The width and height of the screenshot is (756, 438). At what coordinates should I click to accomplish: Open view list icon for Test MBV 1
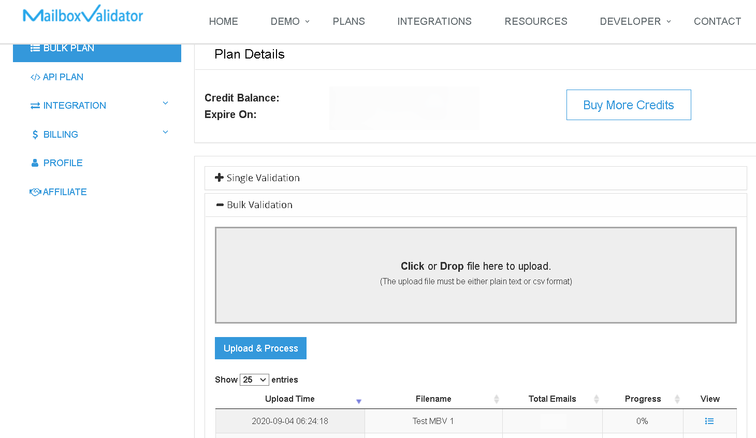tap(709, 421)
